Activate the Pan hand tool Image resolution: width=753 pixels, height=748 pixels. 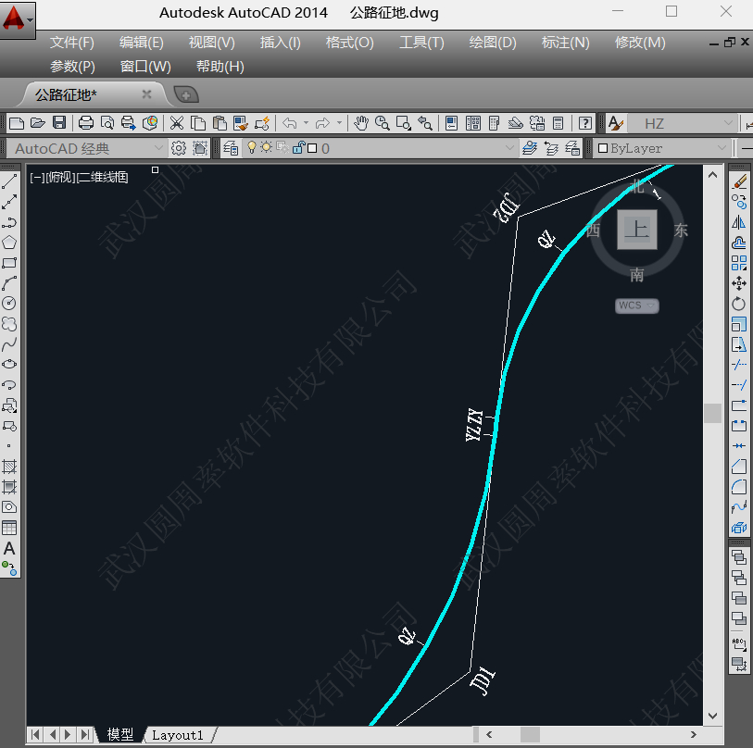tap(360, 123)
